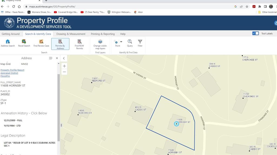Viewport: 277px width, 155px height.
Task: Click the PLACE_ID value 345002
Action: (5, 94)
